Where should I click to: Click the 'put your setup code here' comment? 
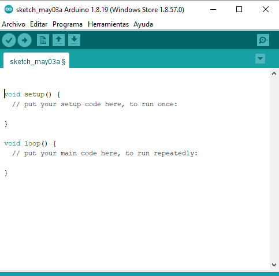click(95, 104)
